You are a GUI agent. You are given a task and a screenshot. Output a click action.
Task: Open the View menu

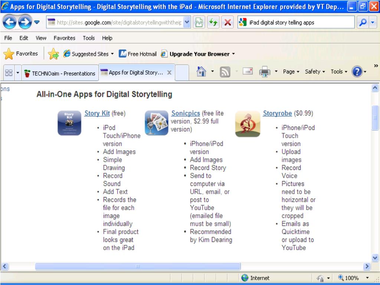tap(41, 38)
